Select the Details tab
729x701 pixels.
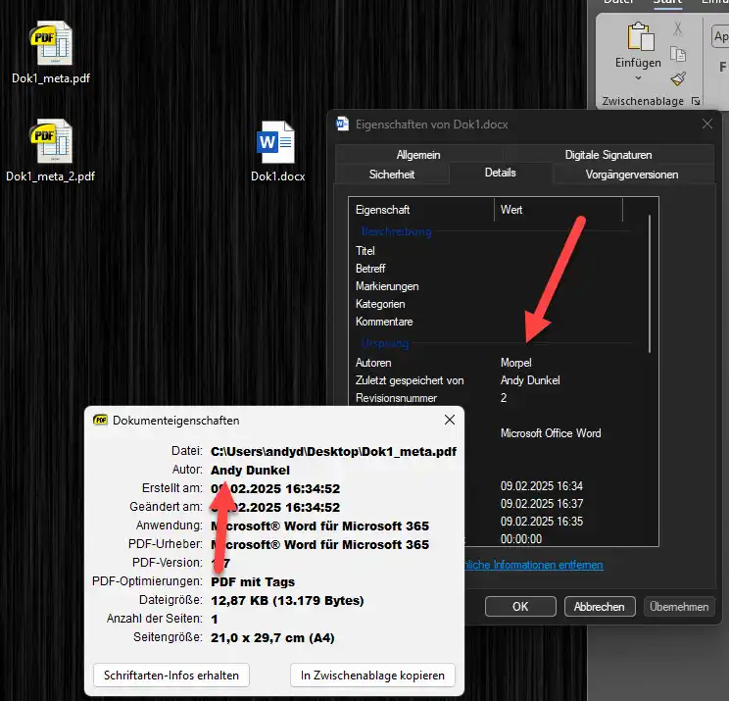pyautogui.click(x=501, y=173)
